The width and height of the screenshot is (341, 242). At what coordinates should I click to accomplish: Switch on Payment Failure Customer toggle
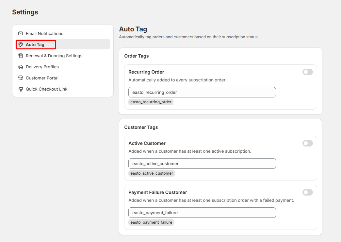tap(307, 192)
